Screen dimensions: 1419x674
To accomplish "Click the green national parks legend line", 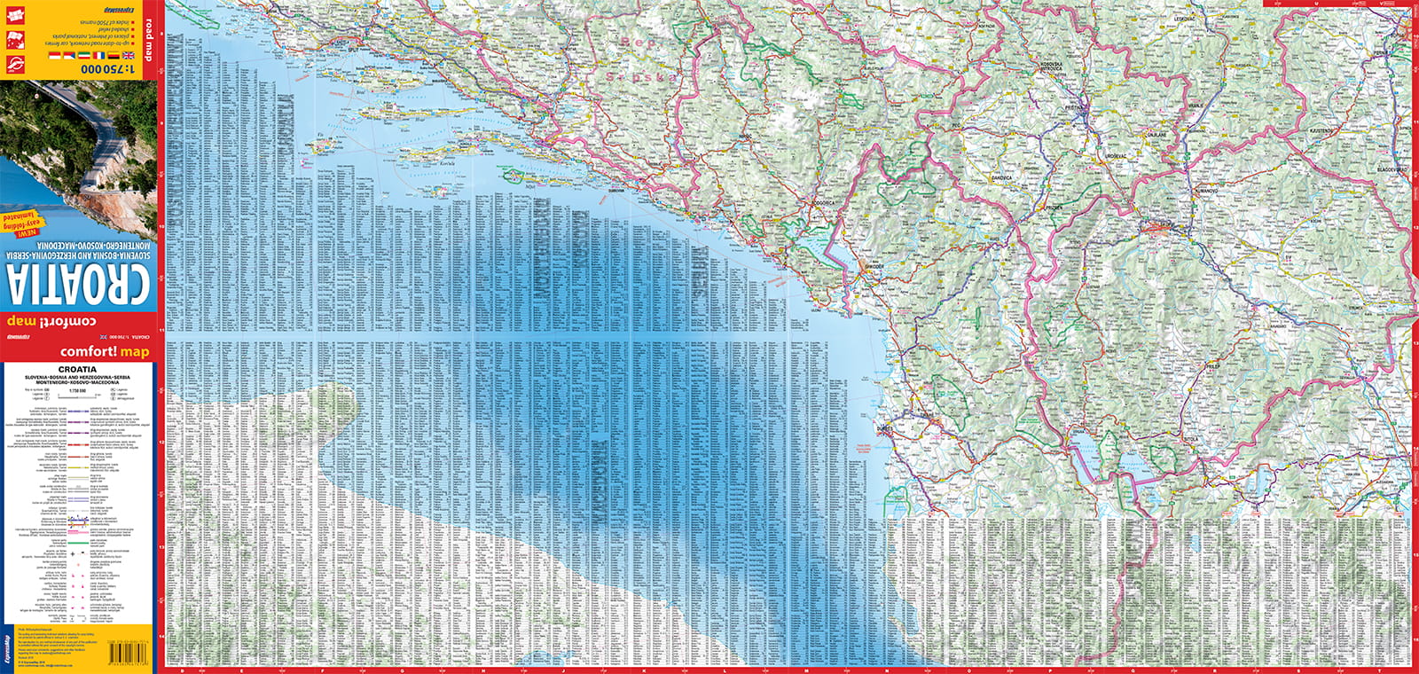I will pyautogui.click(x=78, y=542).
